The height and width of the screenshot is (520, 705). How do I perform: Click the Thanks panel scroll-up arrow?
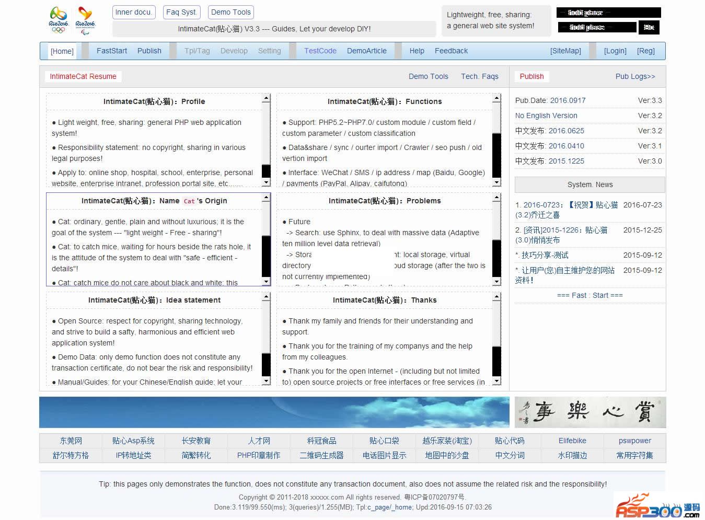(x=496, y=297)
